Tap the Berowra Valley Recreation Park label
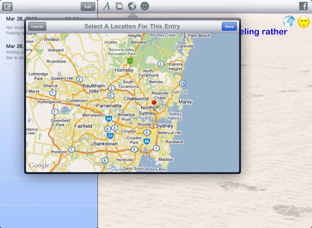Screen dimensions: 312x228 [x=121, y=52]
